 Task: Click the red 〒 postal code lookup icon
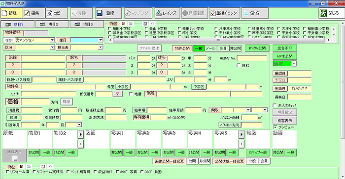[118, 94]
